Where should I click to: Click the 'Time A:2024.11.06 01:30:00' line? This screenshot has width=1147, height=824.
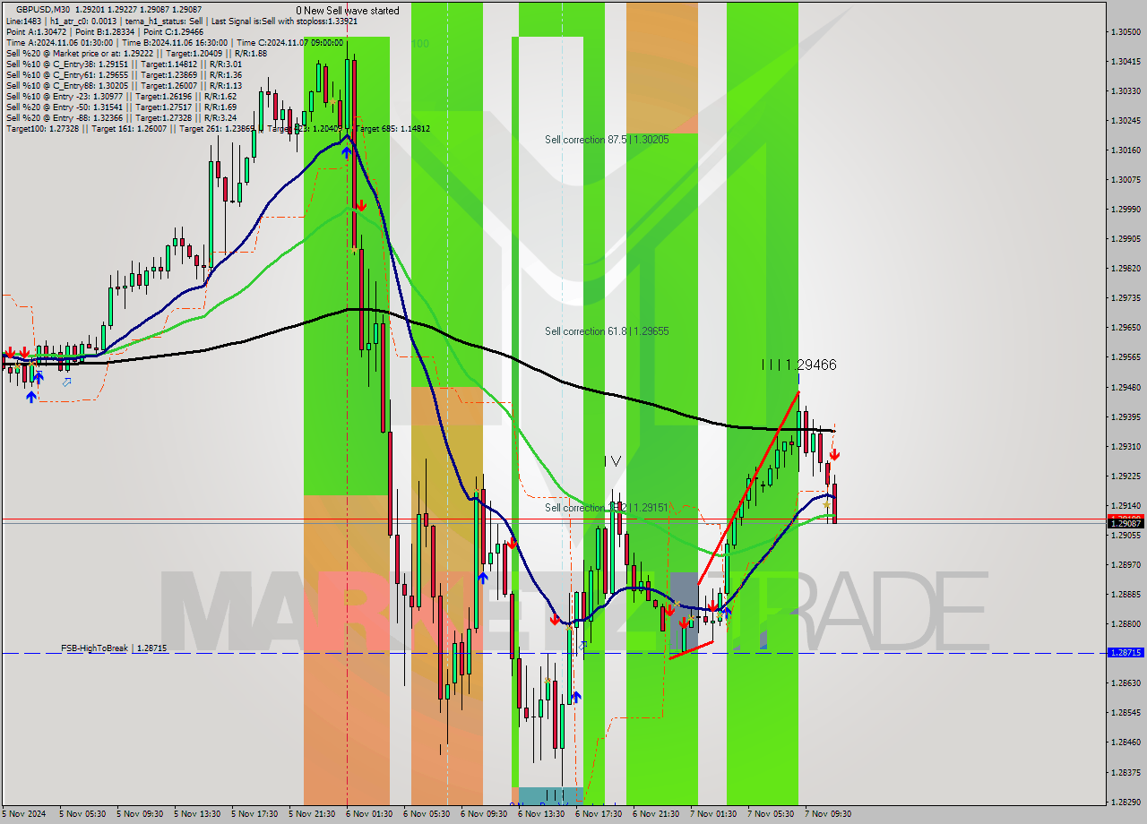click(175, 42)
